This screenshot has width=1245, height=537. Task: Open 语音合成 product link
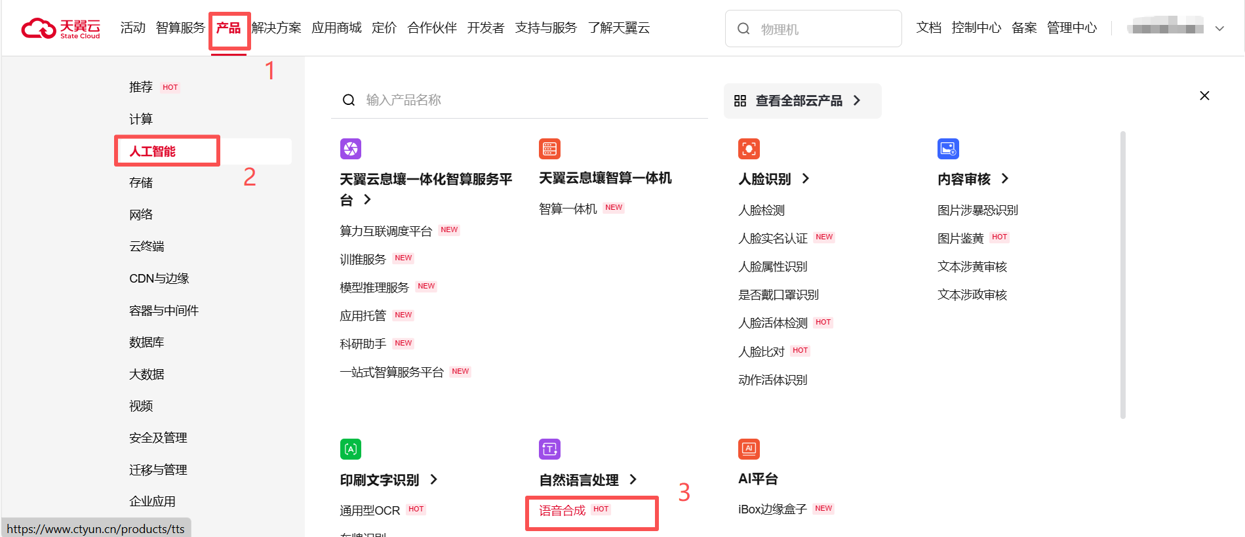(563, 510)
